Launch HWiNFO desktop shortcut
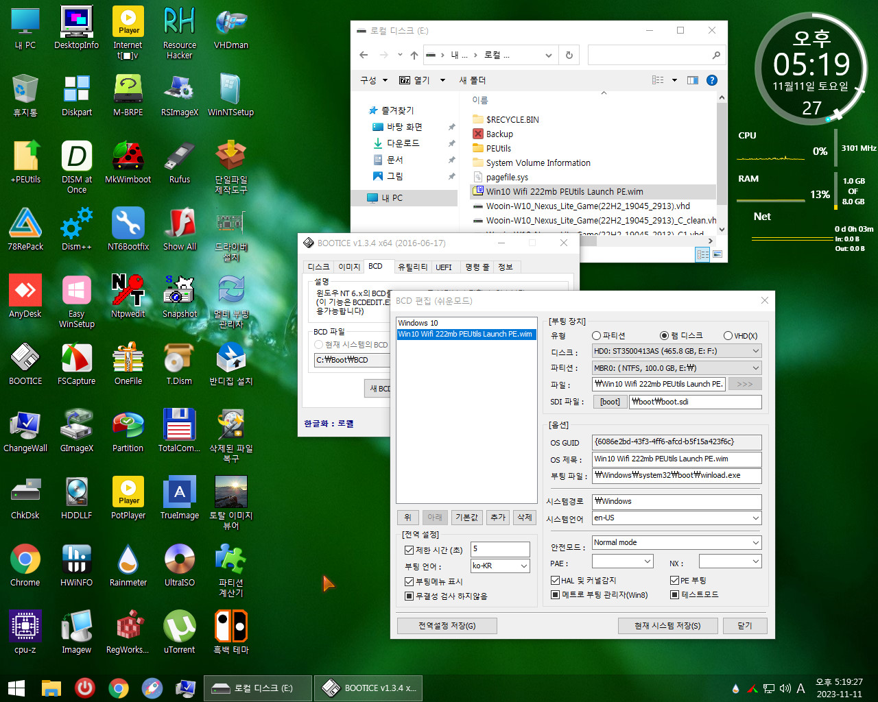The width and height of the screenshot is (878, 702). click(77, 566)
